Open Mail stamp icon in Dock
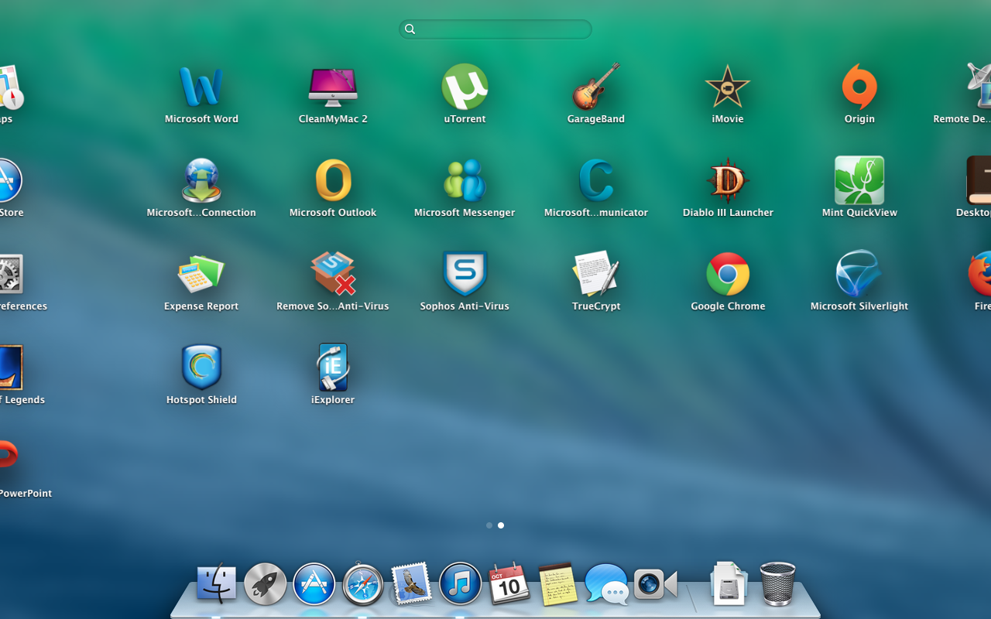Image resolution: width=991 pixels, height=619 pixels. pos(411,583)
